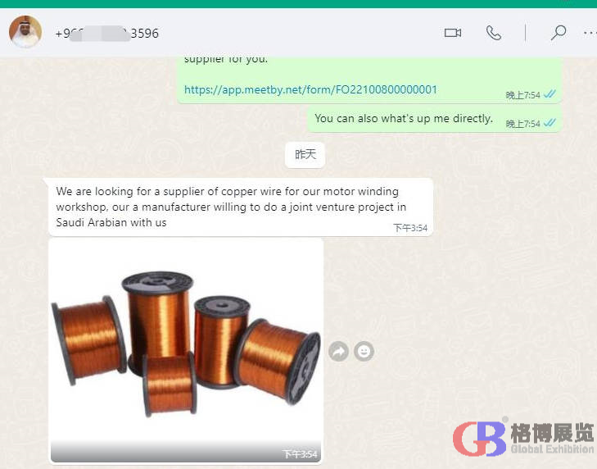The image size is (597, 469).
Task: Open the contact's profile picture avatar
Action: [25, 33]
